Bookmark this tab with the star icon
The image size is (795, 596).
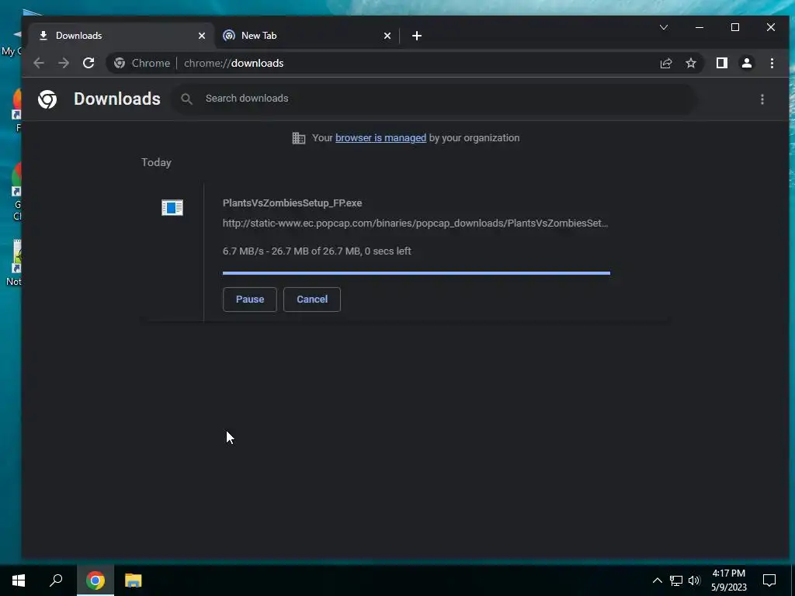[x=691, y=63]
